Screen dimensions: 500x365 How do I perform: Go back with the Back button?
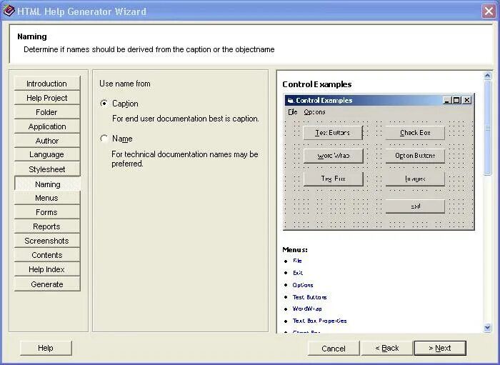click(x=387, y=348)
